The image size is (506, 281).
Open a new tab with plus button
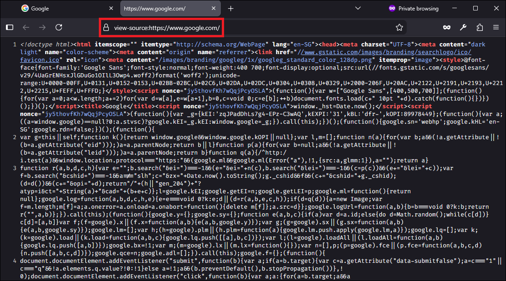(230, 9)
